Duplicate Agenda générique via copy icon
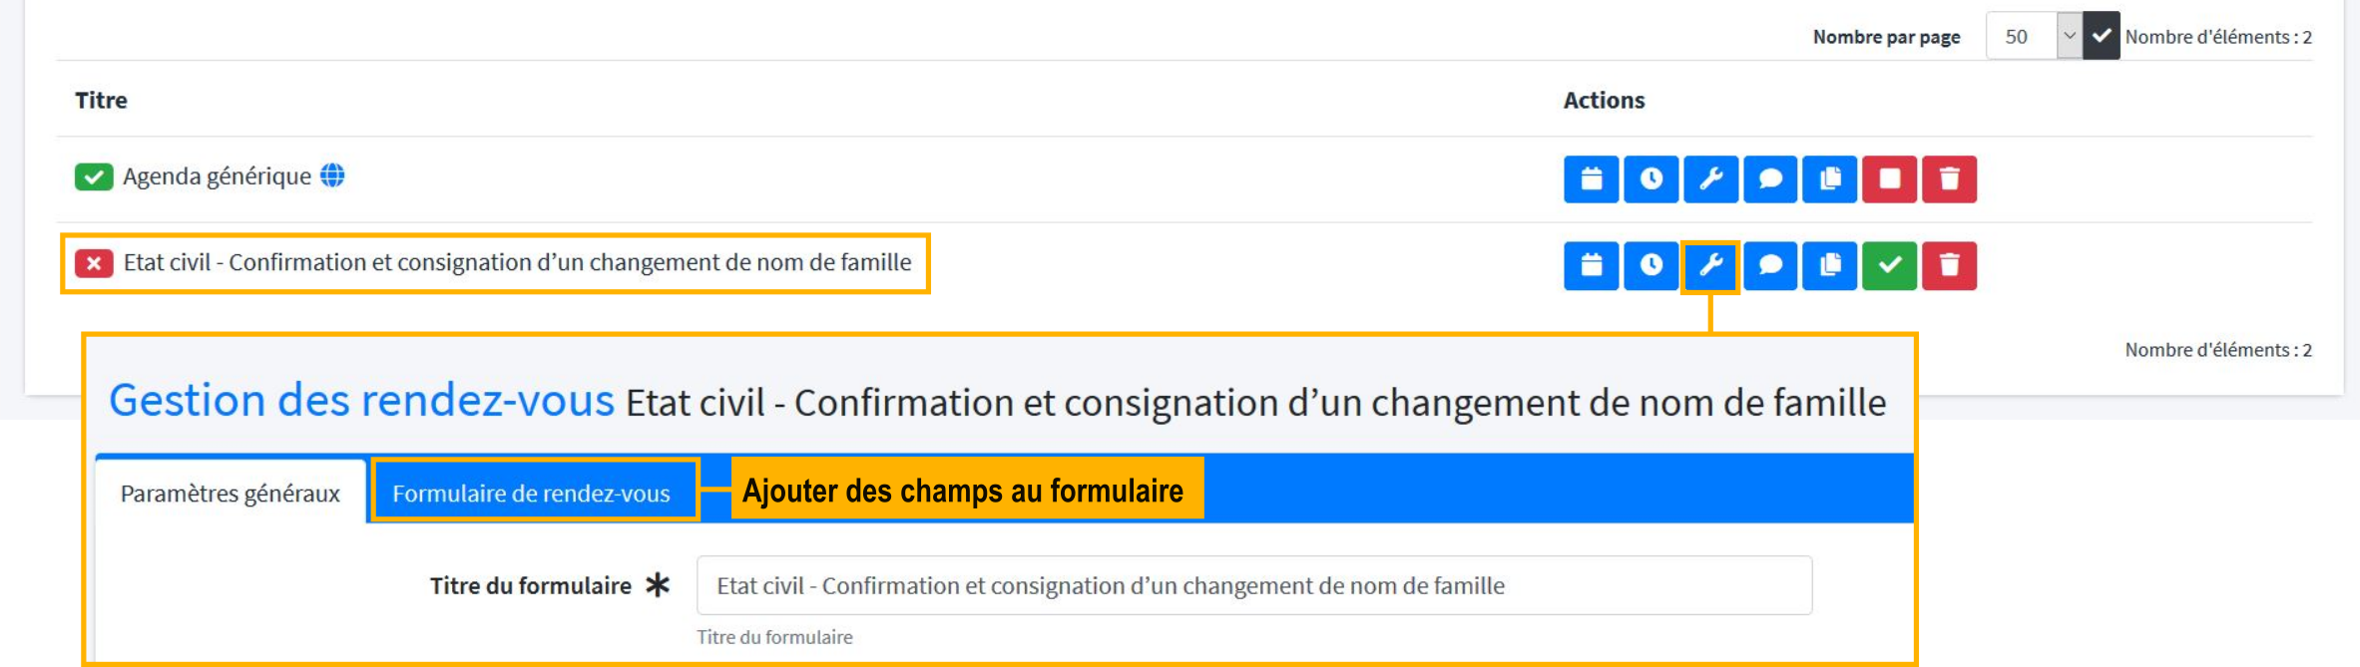 [1830, 179]
